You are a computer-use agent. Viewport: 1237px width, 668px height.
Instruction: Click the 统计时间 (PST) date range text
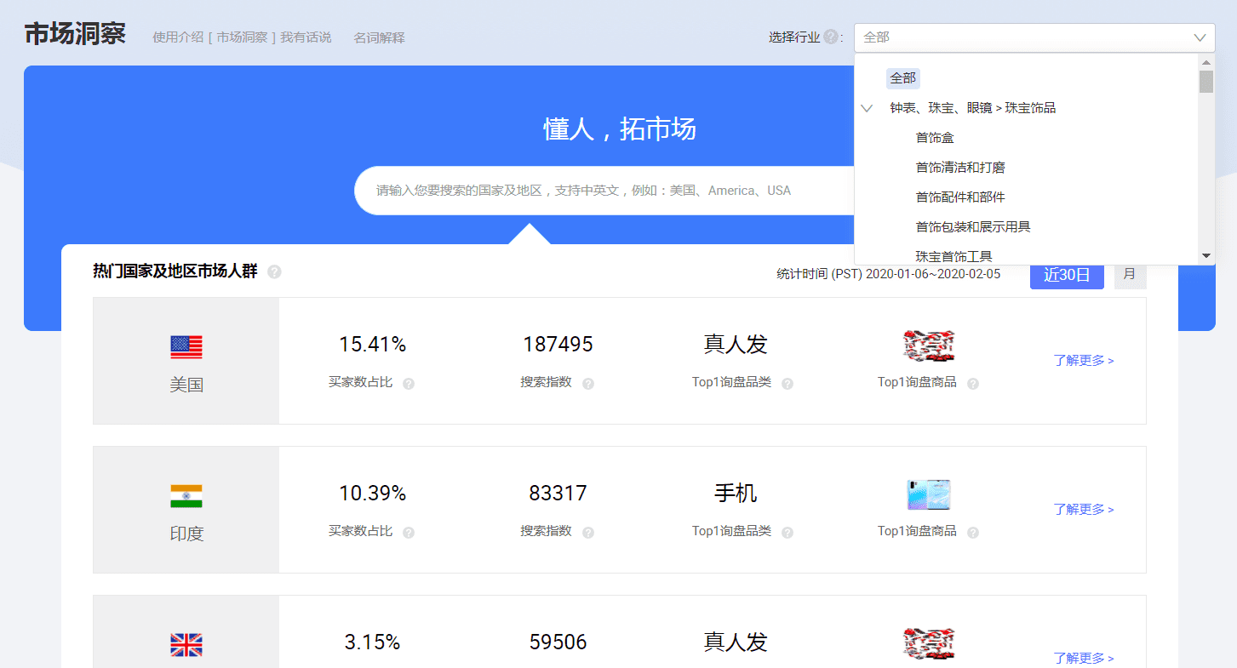pyautogui.click(x=889, y=274)
